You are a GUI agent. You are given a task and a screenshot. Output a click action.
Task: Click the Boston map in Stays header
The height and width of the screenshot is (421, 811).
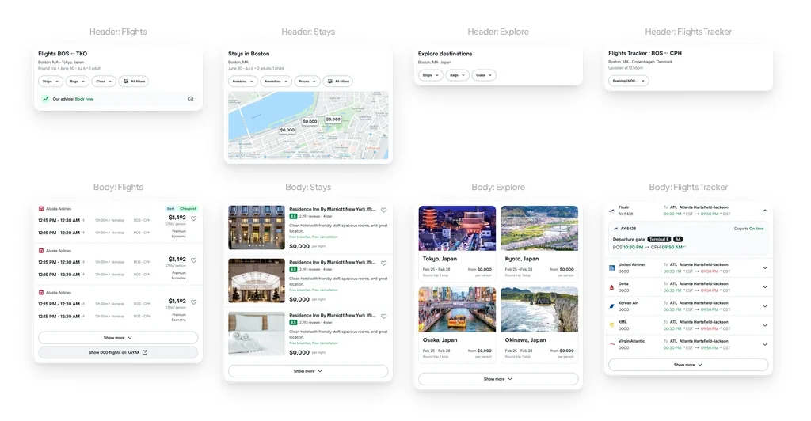click(308, 125)
